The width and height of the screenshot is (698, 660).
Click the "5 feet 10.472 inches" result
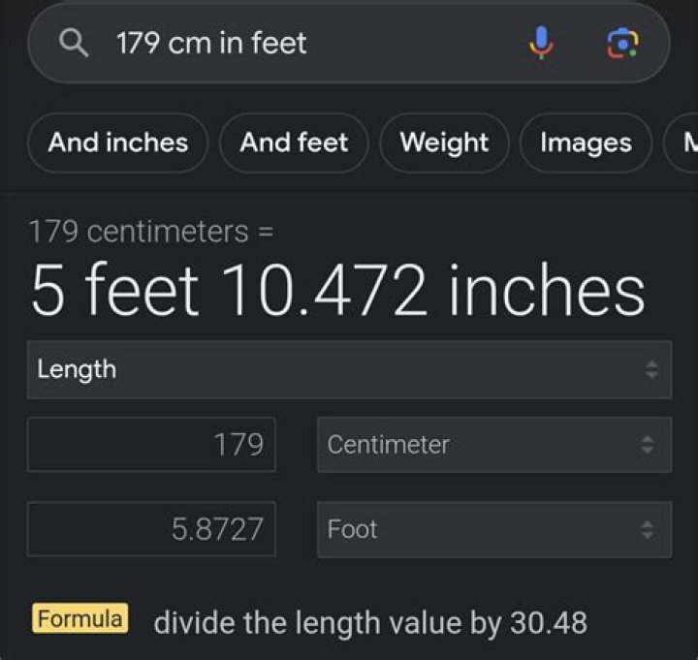click(x=337, y=291)
